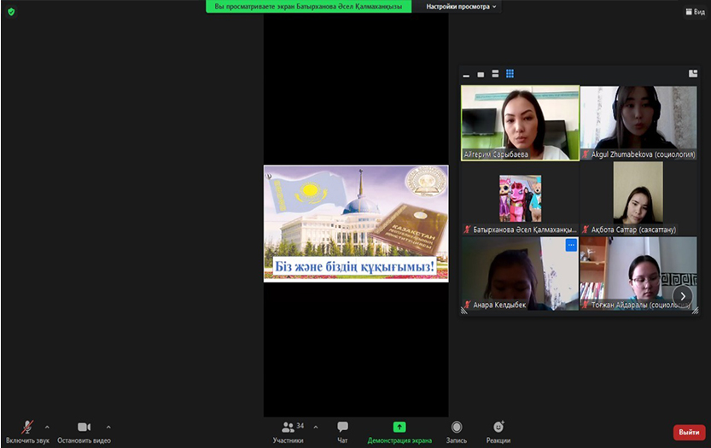The width and height of the screenshot is (711, 448).
Task: Show next page of participant videos
Action: pyautogui.click(x=682, y=295)
